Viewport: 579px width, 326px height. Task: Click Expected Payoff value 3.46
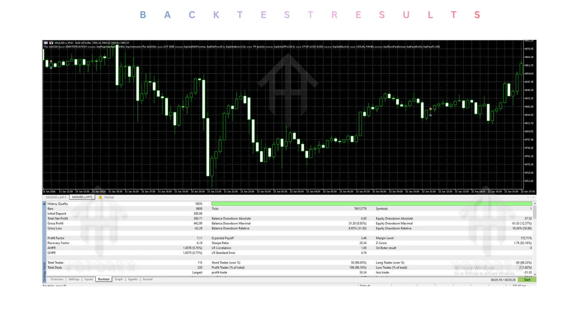364,238
